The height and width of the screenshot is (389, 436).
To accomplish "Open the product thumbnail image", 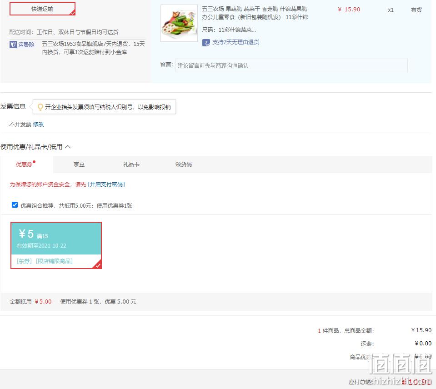I will pyautogui.click(x=179, y=23).
